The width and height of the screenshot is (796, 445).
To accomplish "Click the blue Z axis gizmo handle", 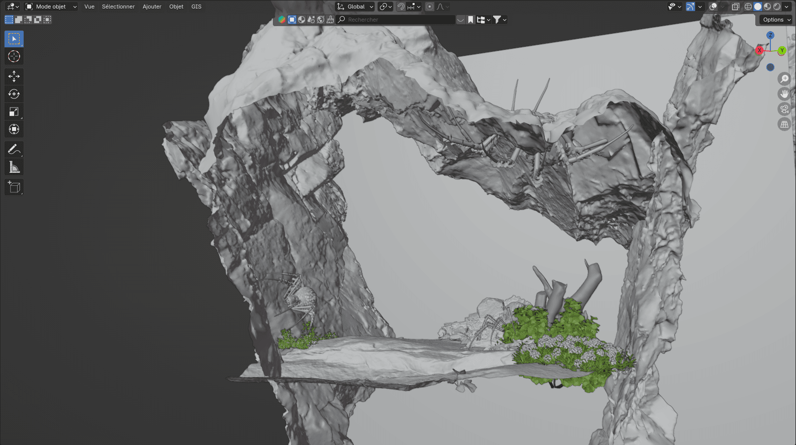I will pyautogui.click(x=770, y=35).
